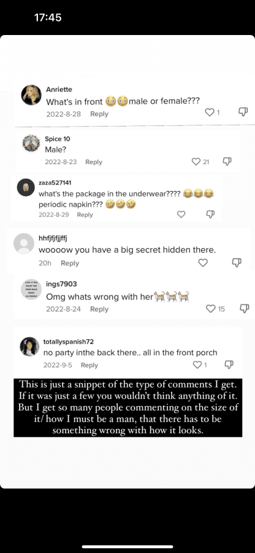Like totallyspanish72's comment
The height and width of the screenshot is (553, 255).
[197, 364]
